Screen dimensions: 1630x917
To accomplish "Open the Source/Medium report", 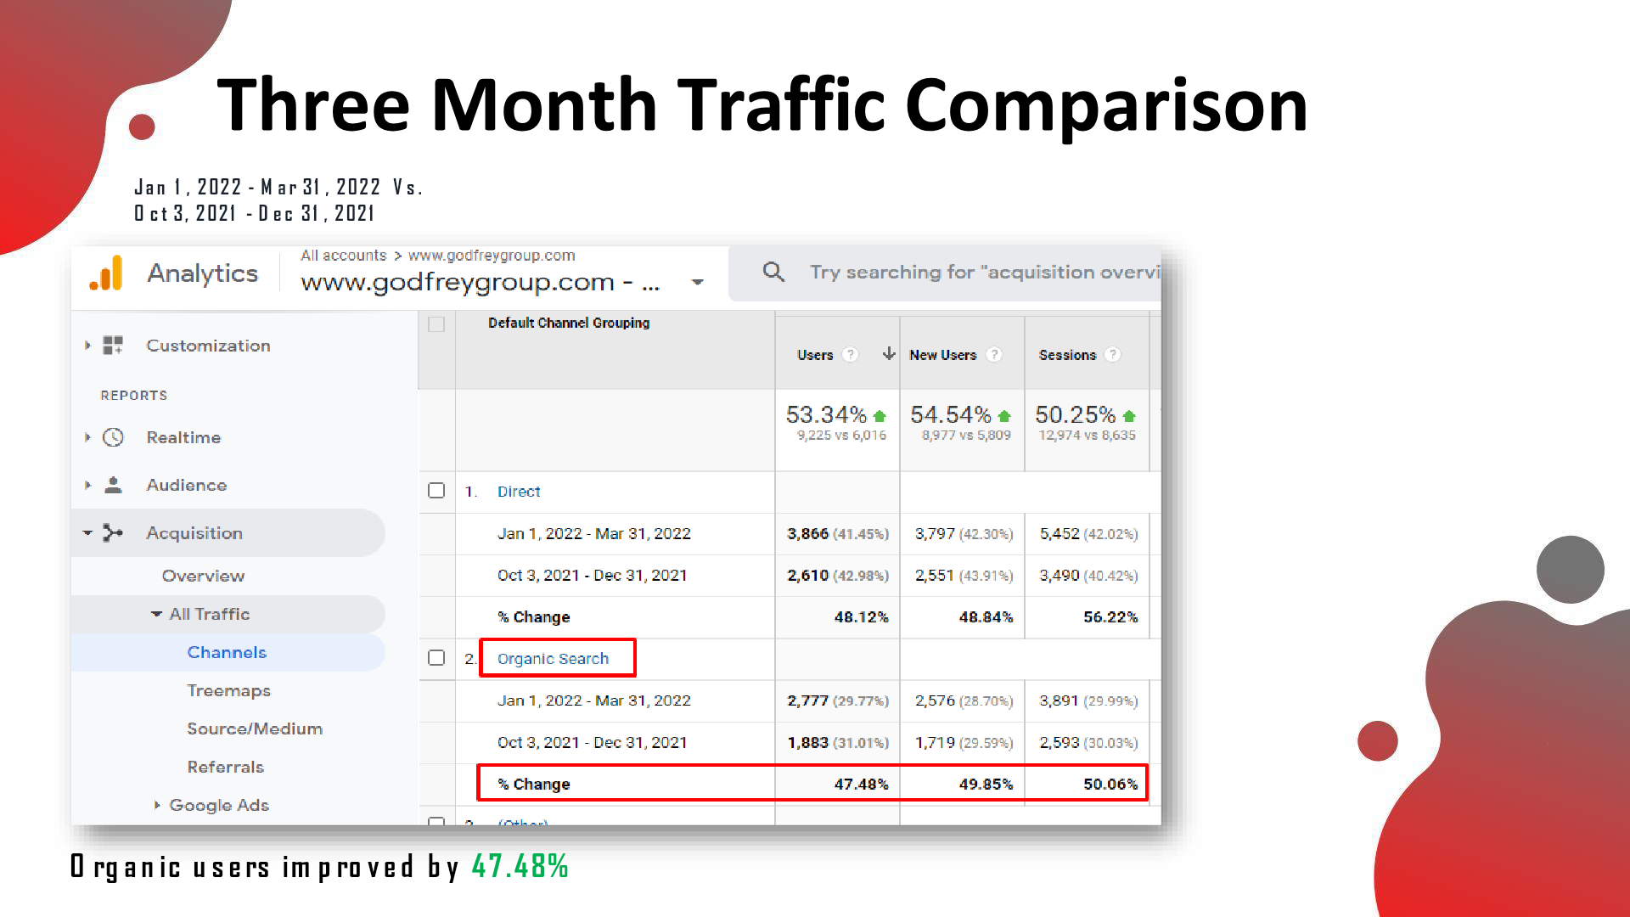I will coord(255,729).
